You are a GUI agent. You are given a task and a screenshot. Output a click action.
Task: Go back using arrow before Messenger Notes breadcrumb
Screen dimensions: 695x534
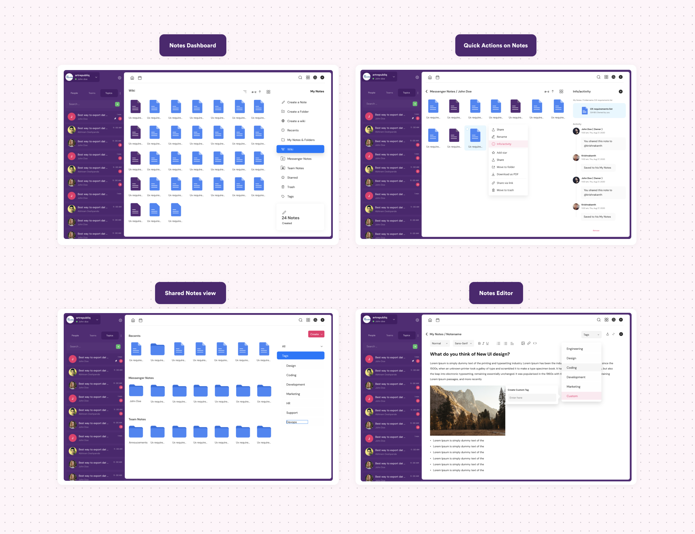[x=426, y=92]
